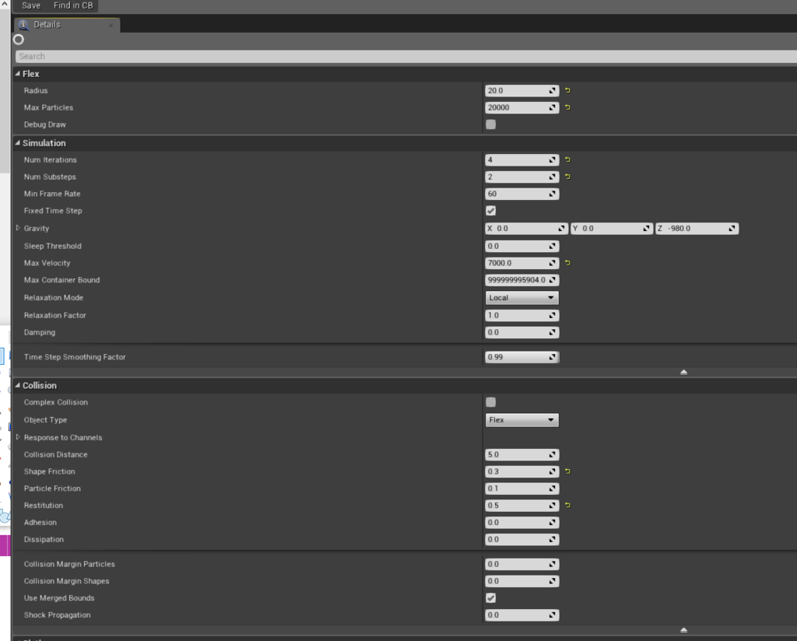This screenshot has width=797, height=641.
Task: Click the spin arrow in the Max Container Bound field
Action: coord(553,280)
